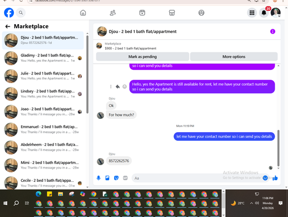
Task: Click the chat messages scrollbar thumb
Action: tap(278, 148)
